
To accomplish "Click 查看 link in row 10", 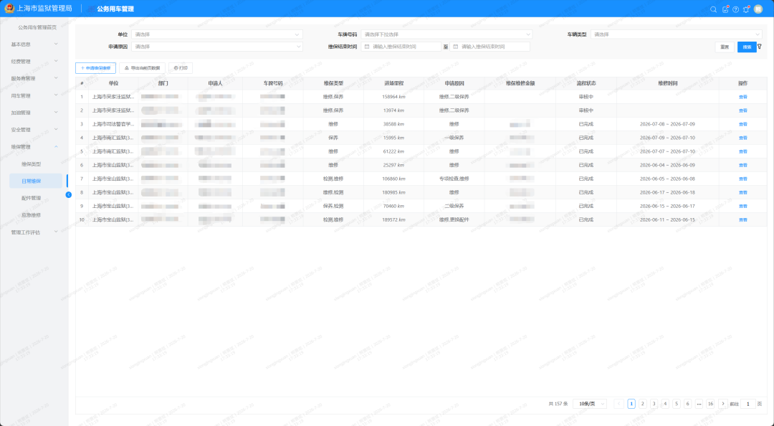I will pyautogui.click(x=743, y=220).
